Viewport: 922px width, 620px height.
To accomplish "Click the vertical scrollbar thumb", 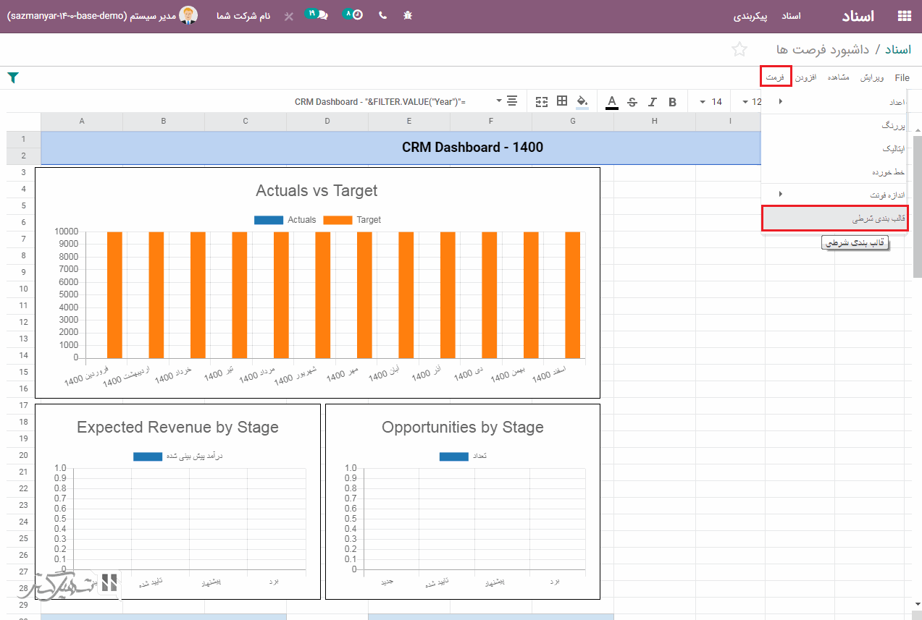I will pos(917,206).
